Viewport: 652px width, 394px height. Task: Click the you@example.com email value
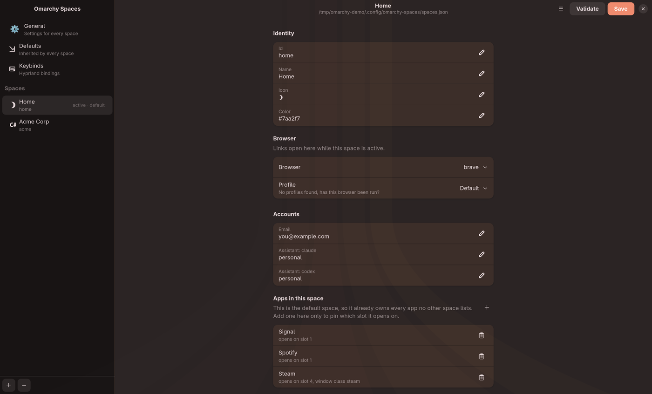coord(304,237)
